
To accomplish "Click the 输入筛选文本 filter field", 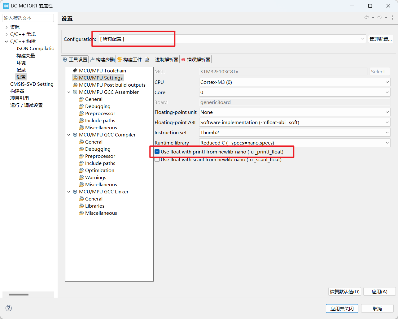I will point(28,18).
